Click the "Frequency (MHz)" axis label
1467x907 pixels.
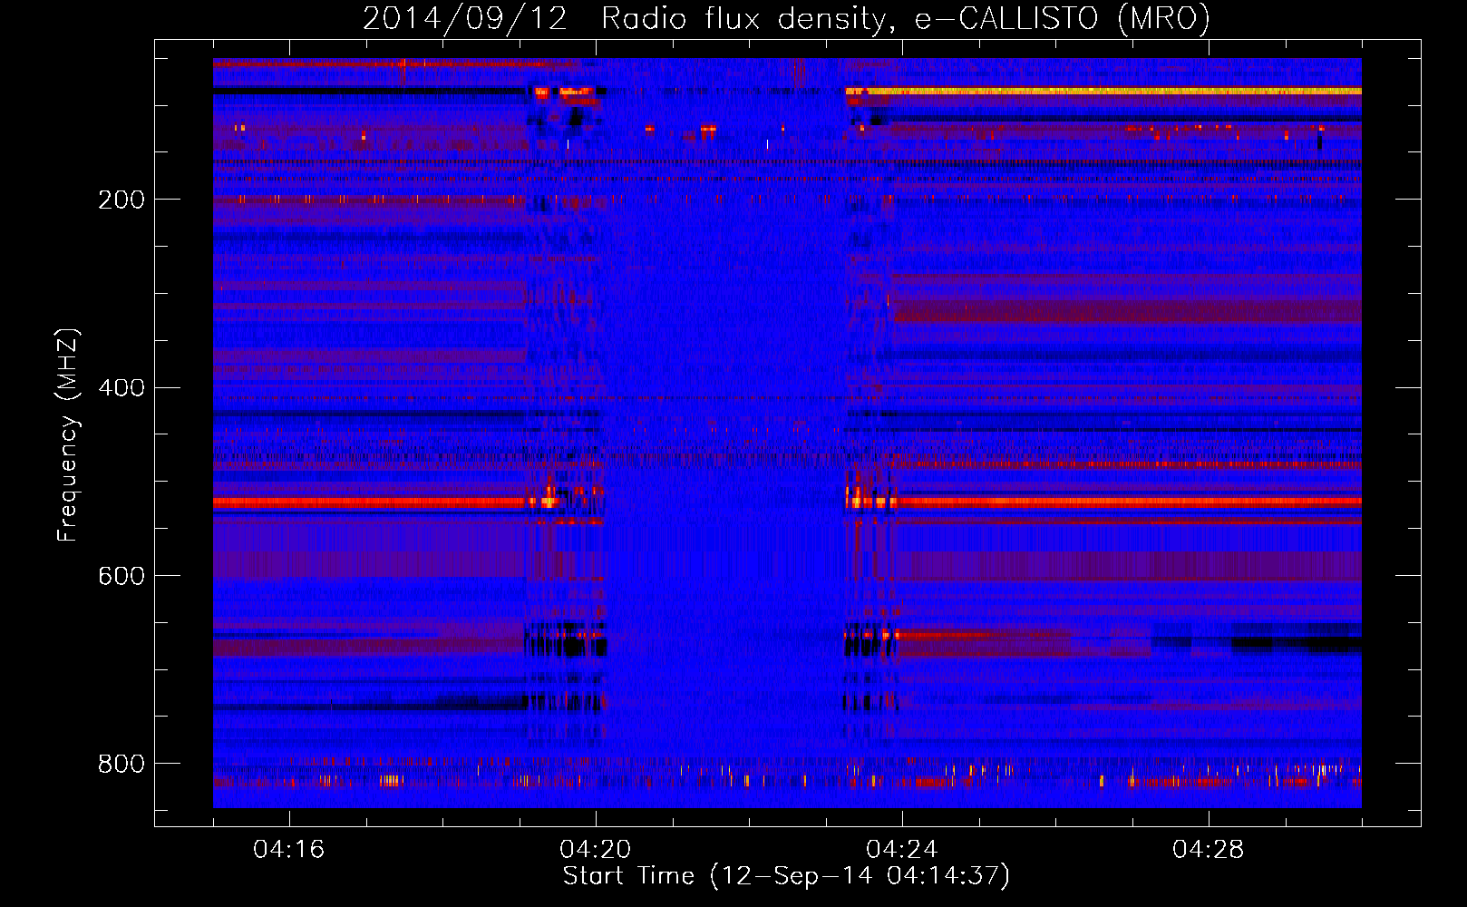pos(68,434)
